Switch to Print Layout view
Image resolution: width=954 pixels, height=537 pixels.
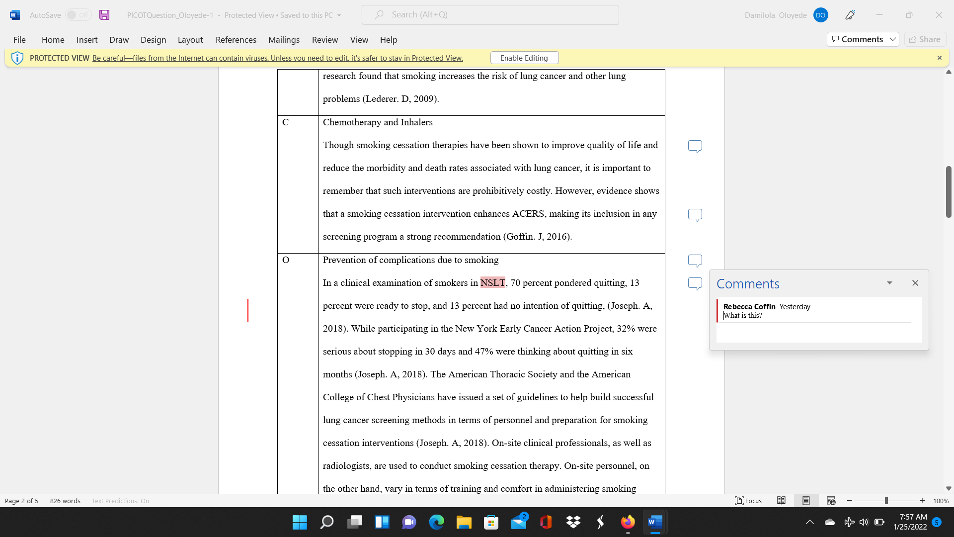click(806, 501)
